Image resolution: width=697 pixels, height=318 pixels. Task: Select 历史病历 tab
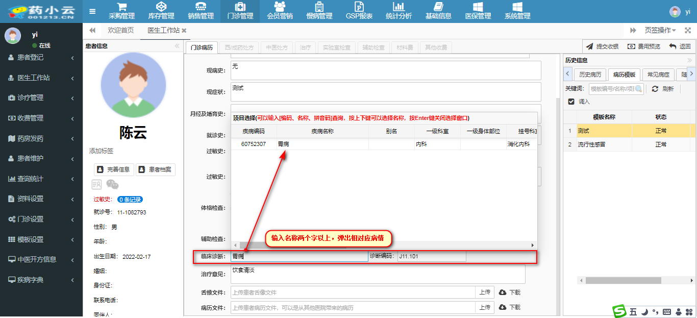tap(590, 75)
